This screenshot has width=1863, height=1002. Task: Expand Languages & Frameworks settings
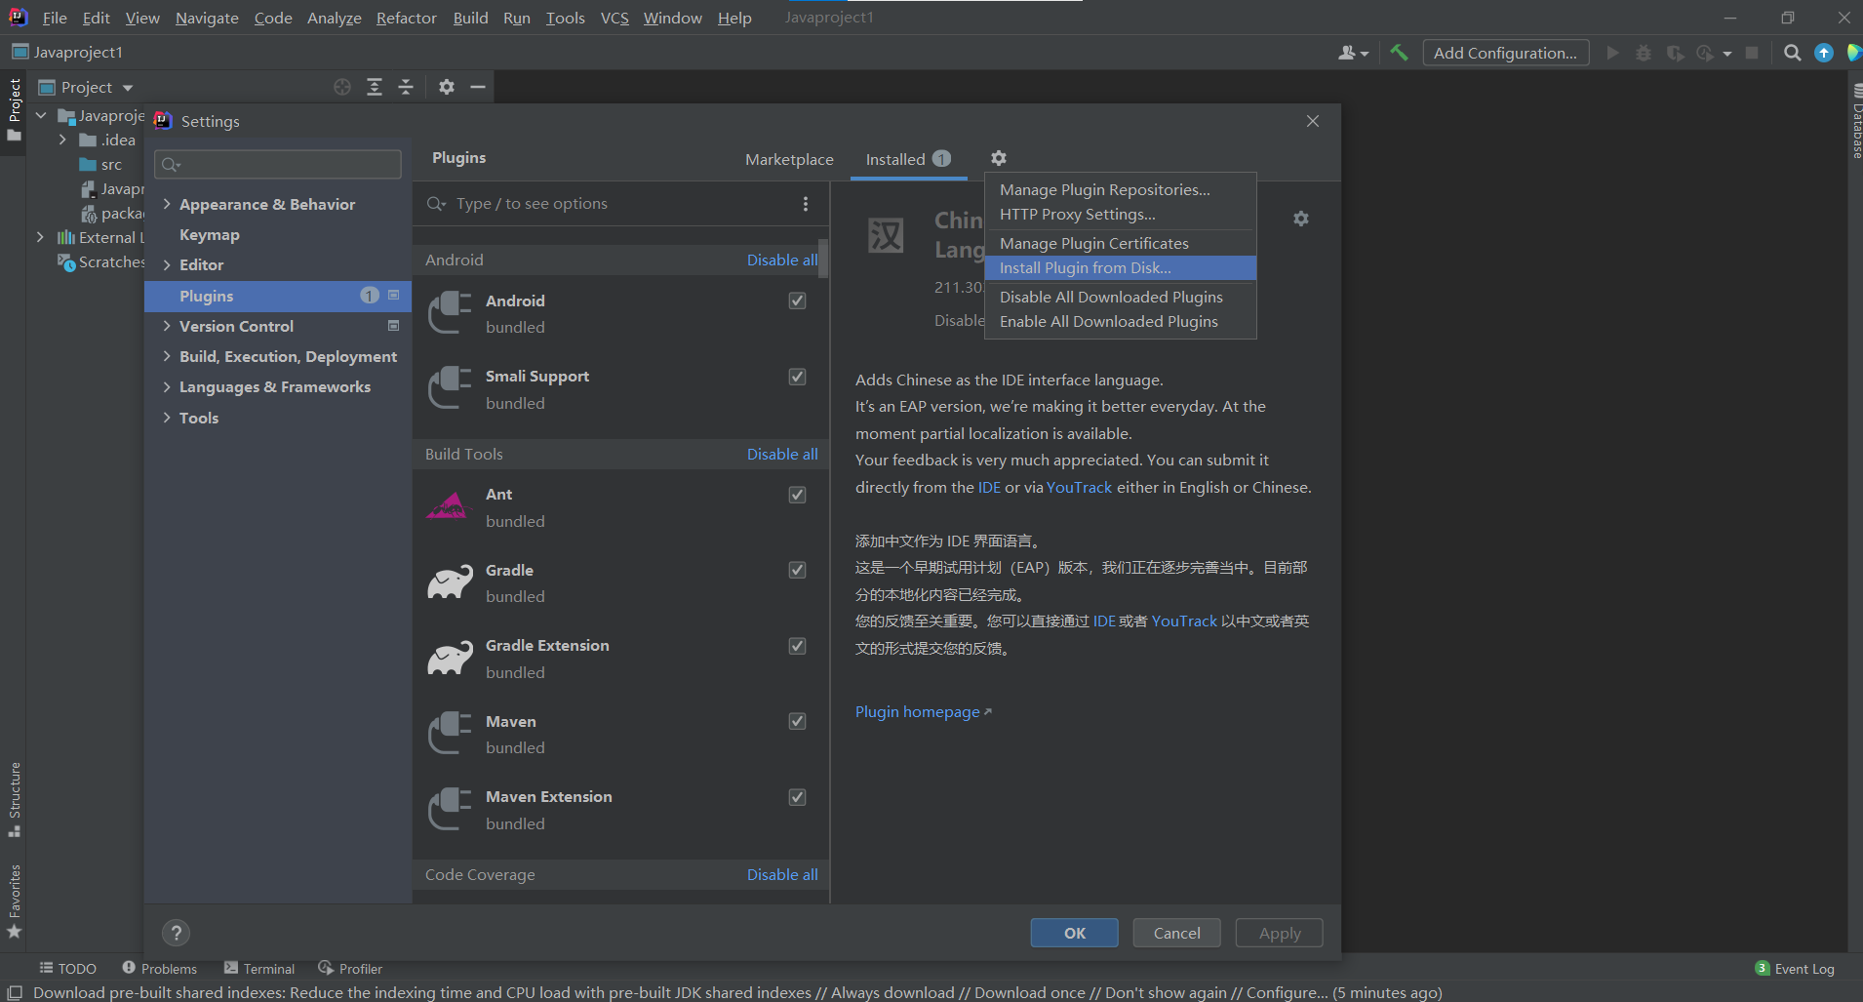pyautogui.click(x=167, y=386)
